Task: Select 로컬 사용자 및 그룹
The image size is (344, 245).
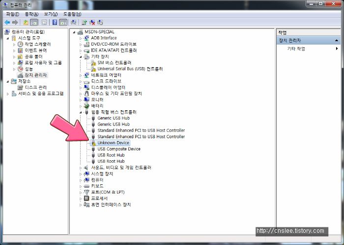Action: pyautogui.click(x=43, y=63)
